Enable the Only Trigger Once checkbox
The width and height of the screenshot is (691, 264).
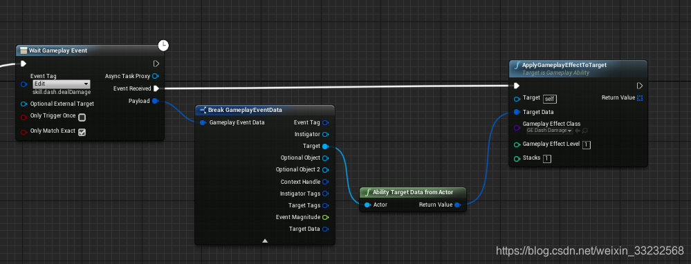82,117
